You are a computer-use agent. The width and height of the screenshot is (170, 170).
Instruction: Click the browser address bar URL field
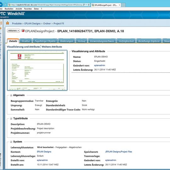[47, 5]
